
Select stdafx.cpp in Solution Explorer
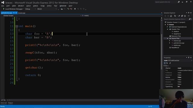(x=177, y=45)
